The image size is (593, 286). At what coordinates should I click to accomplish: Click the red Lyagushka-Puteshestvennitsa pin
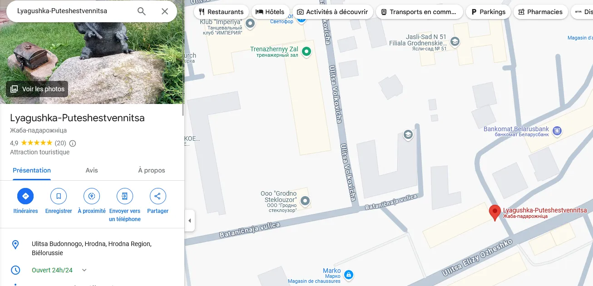click(x=495, y=213)
